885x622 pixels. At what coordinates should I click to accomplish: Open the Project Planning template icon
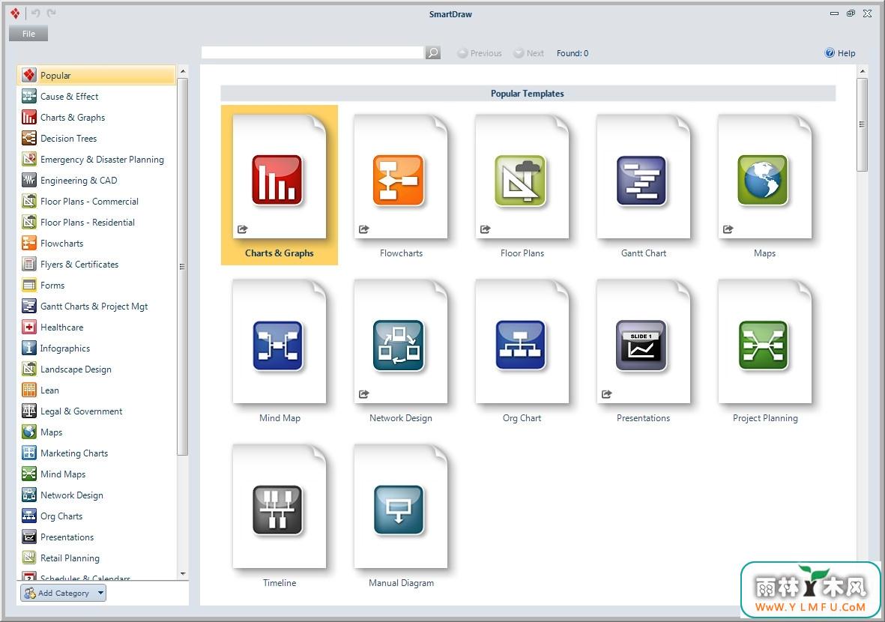763,344
